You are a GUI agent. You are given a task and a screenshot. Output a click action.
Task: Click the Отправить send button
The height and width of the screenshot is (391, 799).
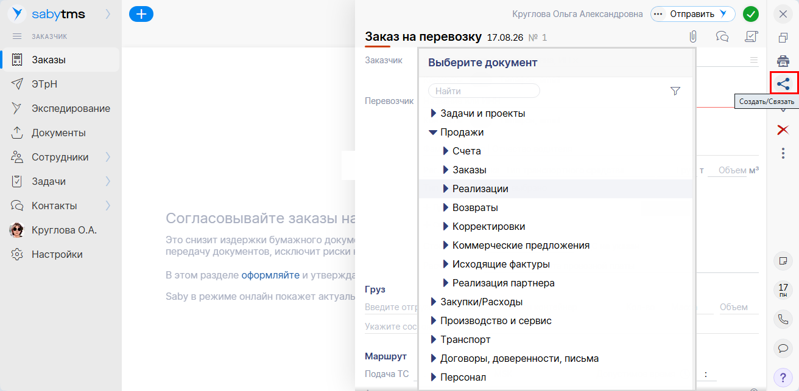(x=692, y=14)
